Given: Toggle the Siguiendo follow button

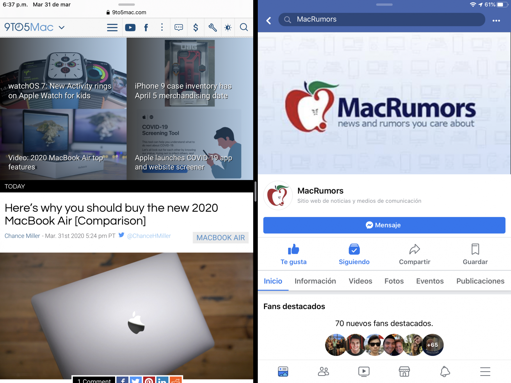Looking at the screenshot, I should pyautogui.click(x=354, y=254).
